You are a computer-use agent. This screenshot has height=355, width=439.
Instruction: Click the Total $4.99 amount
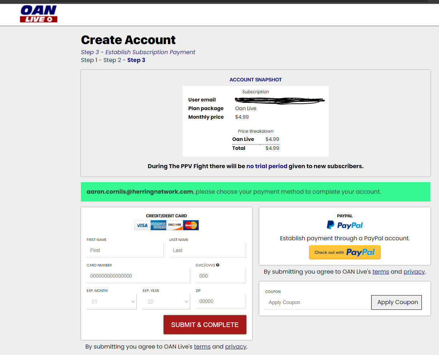pyautogui.click(x=272, y=148)
